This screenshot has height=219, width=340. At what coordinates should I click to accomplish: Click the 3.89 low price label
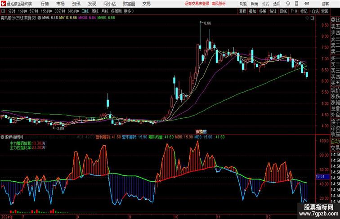coord(60,128)
